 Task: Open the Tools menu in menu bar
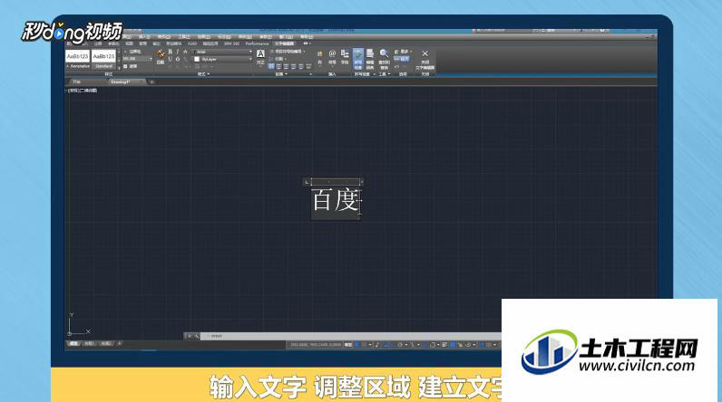click(x=184, y=37)
